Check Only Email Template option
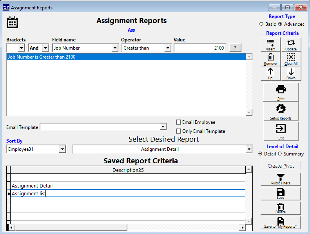The height and width of the screenshot is (234, 310). [x=179, y=131]
